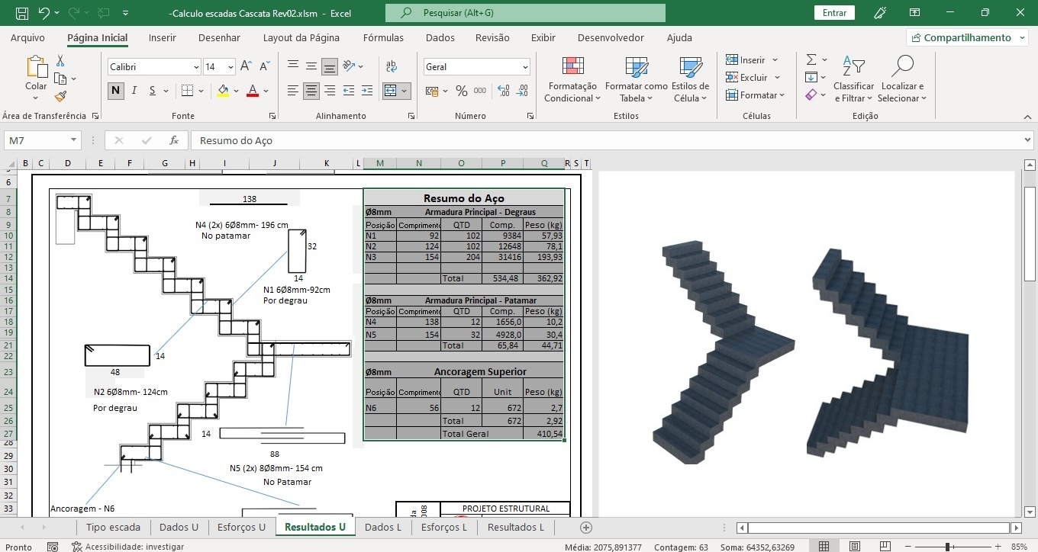1038x552 pixels.
Task: Toggle wrap text
Action: (392, 66)
